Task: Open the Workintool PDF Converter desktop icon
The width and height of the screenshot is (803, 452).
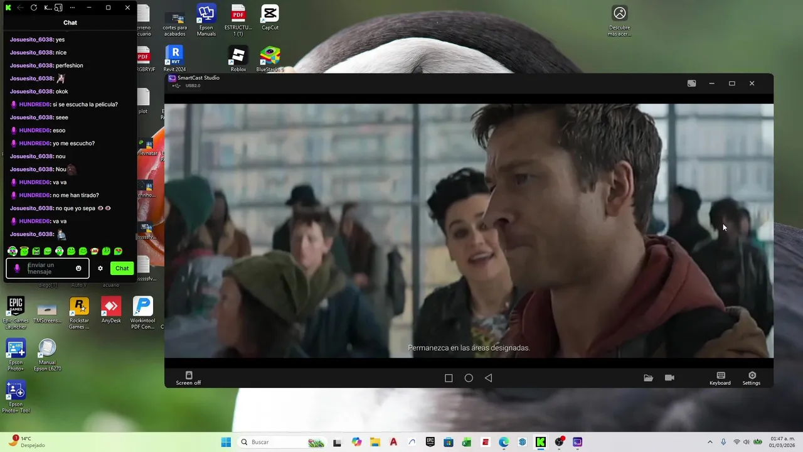Action: click(142, 313)
